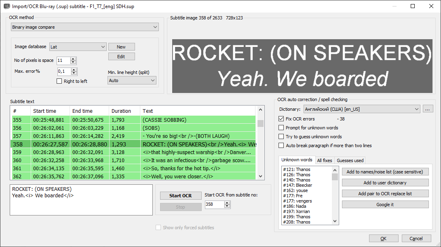Select subtitle row 357 You're so big
This screenshot has height=247, width=441.
pos(134,136)
